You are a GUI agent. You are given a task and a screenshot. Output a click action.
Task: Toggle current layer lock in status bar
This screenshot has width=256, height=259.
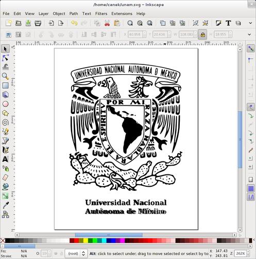(x=61, y=253)
